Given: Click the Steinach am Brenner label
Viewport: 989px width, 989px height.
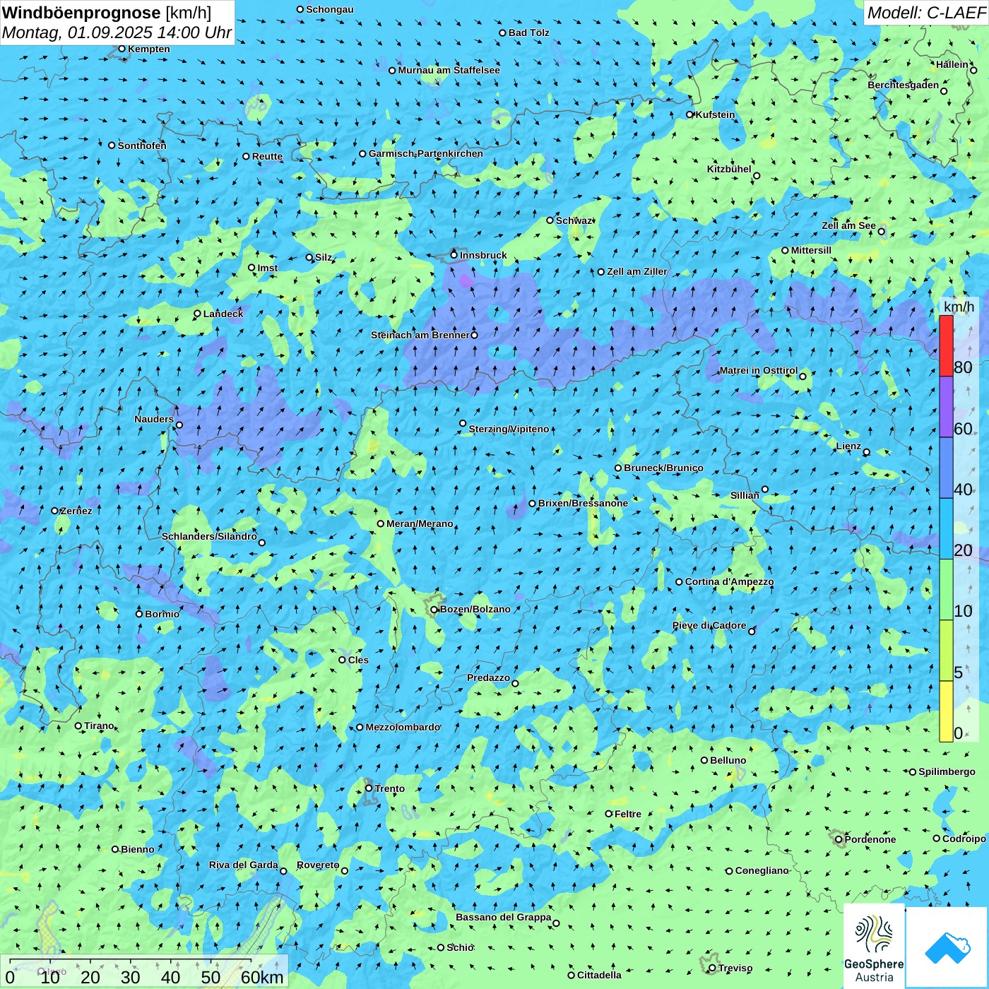Looking at the screenshot, I should pos(420,335).
